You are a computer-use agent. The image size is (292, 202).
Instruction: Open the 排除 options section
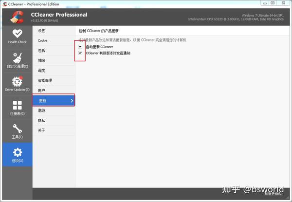pyautogui.click(x=54, y=60)
